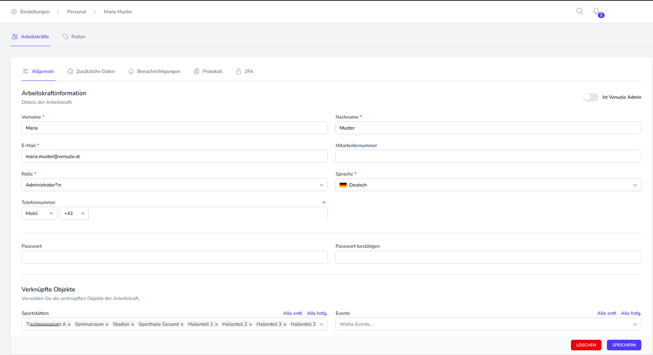653x355 pixels.
Task: Switch to the Rollen tab
Action: (x=74, y=36)
